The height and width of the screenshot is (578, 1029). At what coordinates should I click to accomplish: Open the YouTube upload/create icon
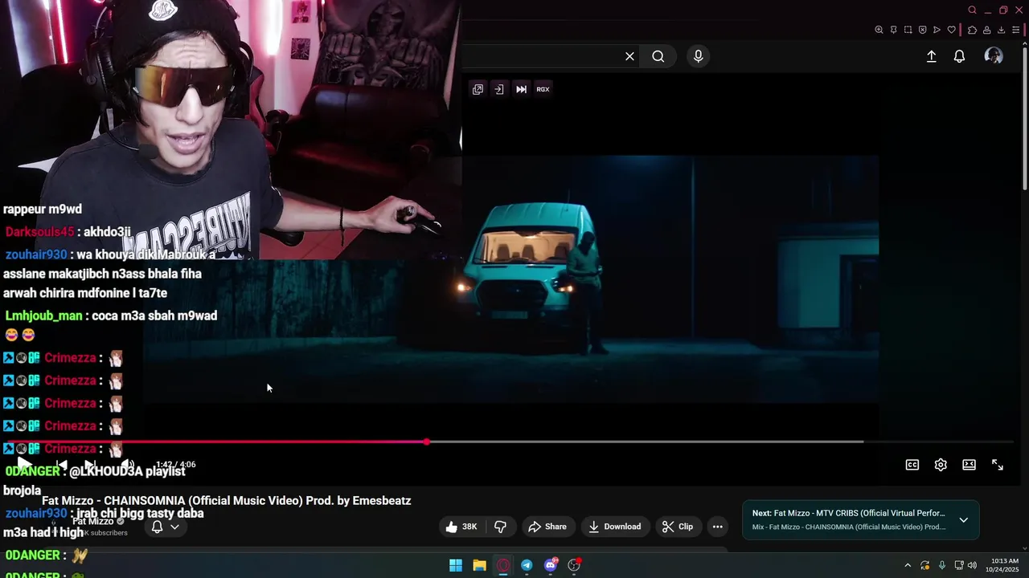click(931, 56)
